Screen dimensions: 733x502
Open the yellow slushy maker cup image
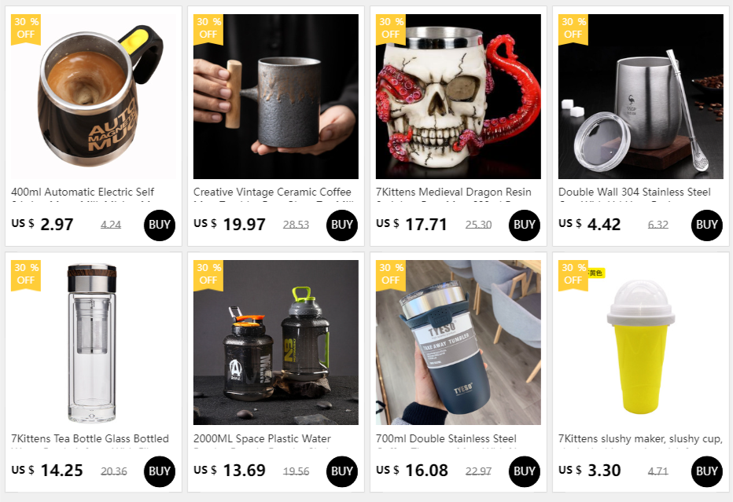click(x=640, y=343)
